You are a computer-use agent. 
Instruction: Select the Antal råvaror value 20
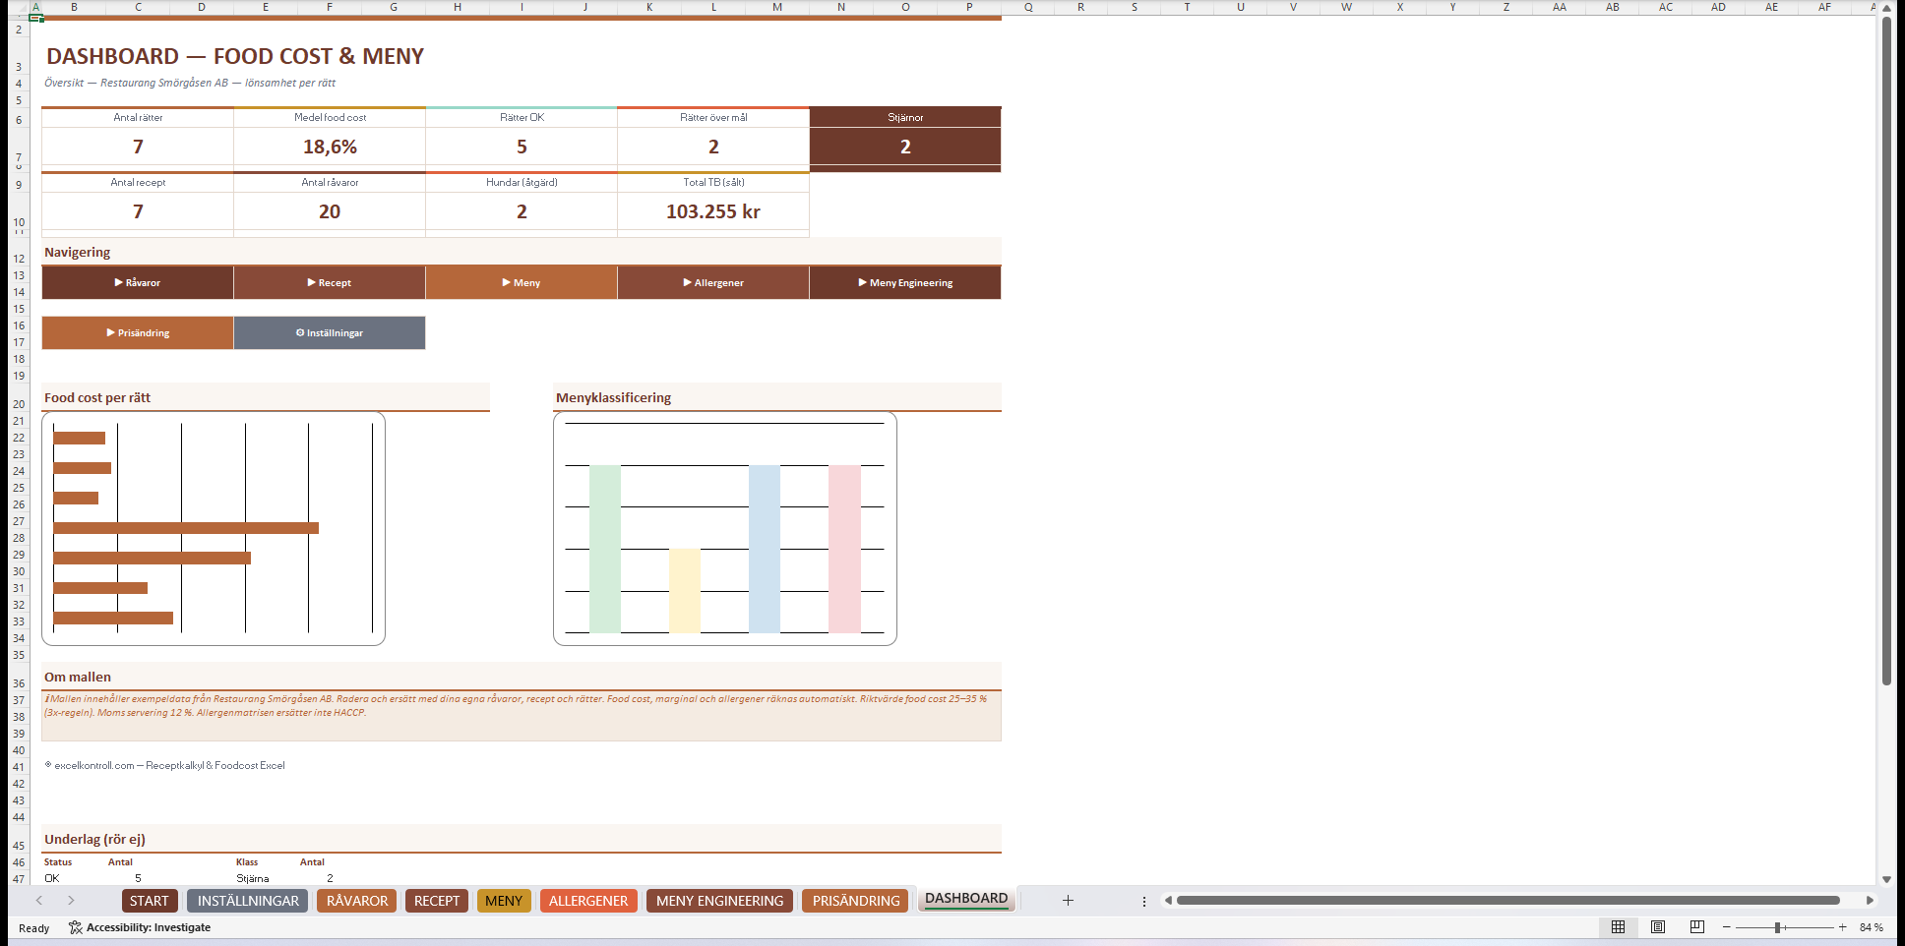(330, 211)
